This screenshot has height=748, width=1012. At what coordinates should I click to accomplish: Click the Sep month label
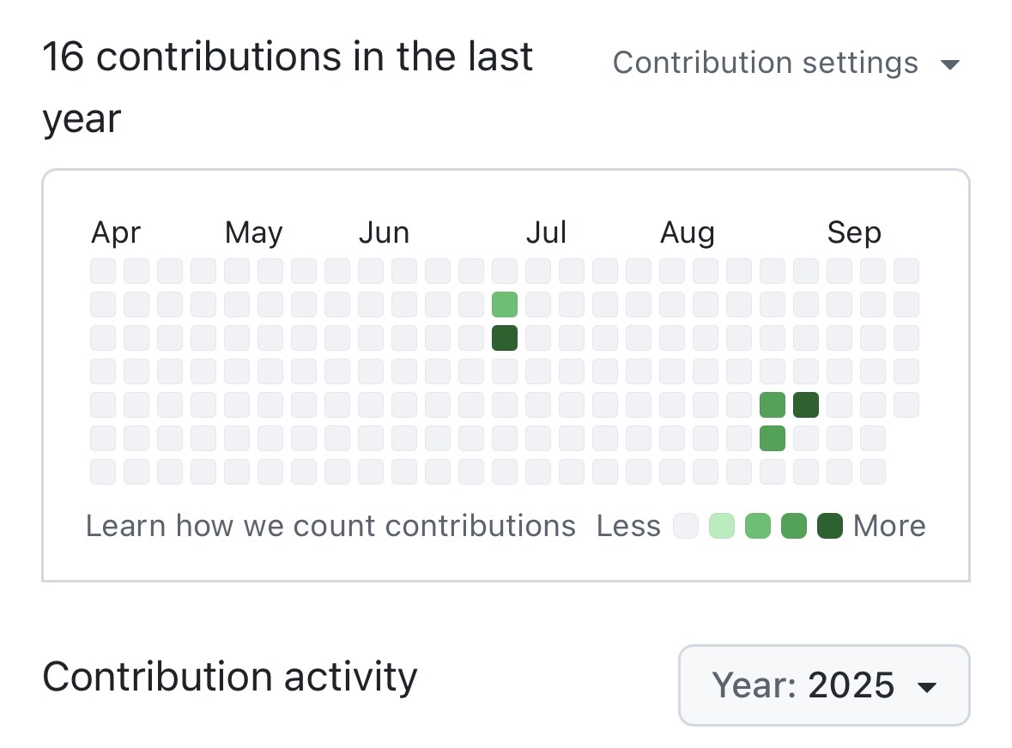click(854, 232)
